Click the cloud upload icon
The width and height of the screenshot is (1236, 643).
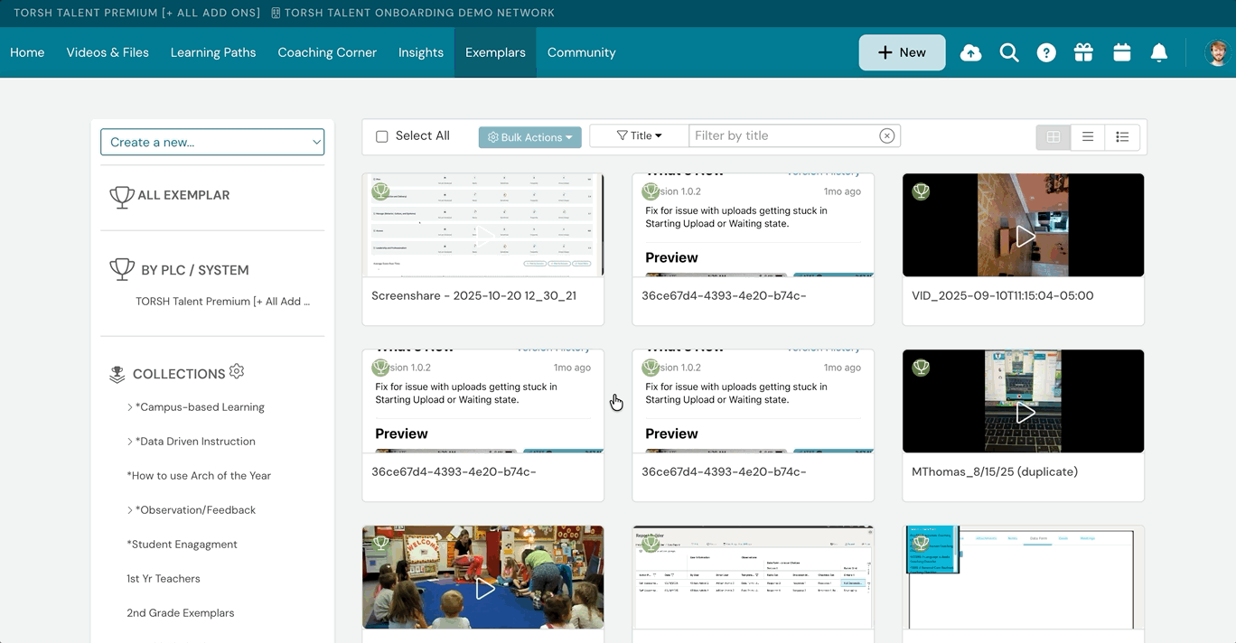pos(970,52)
